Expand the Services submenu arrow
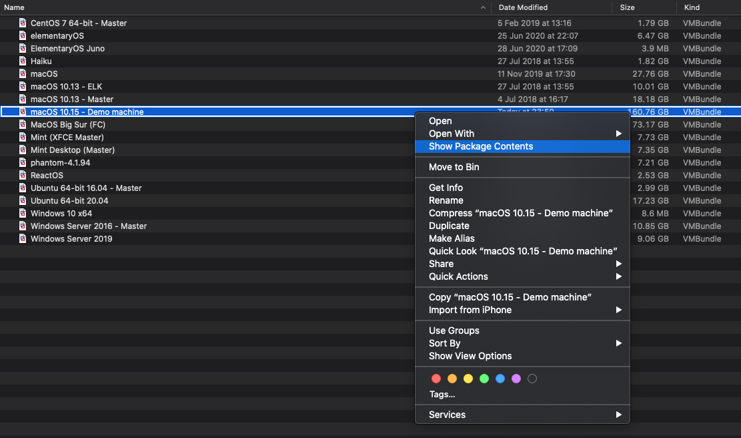This screenshot has height=438, width=741. click(x=618, y=415)
